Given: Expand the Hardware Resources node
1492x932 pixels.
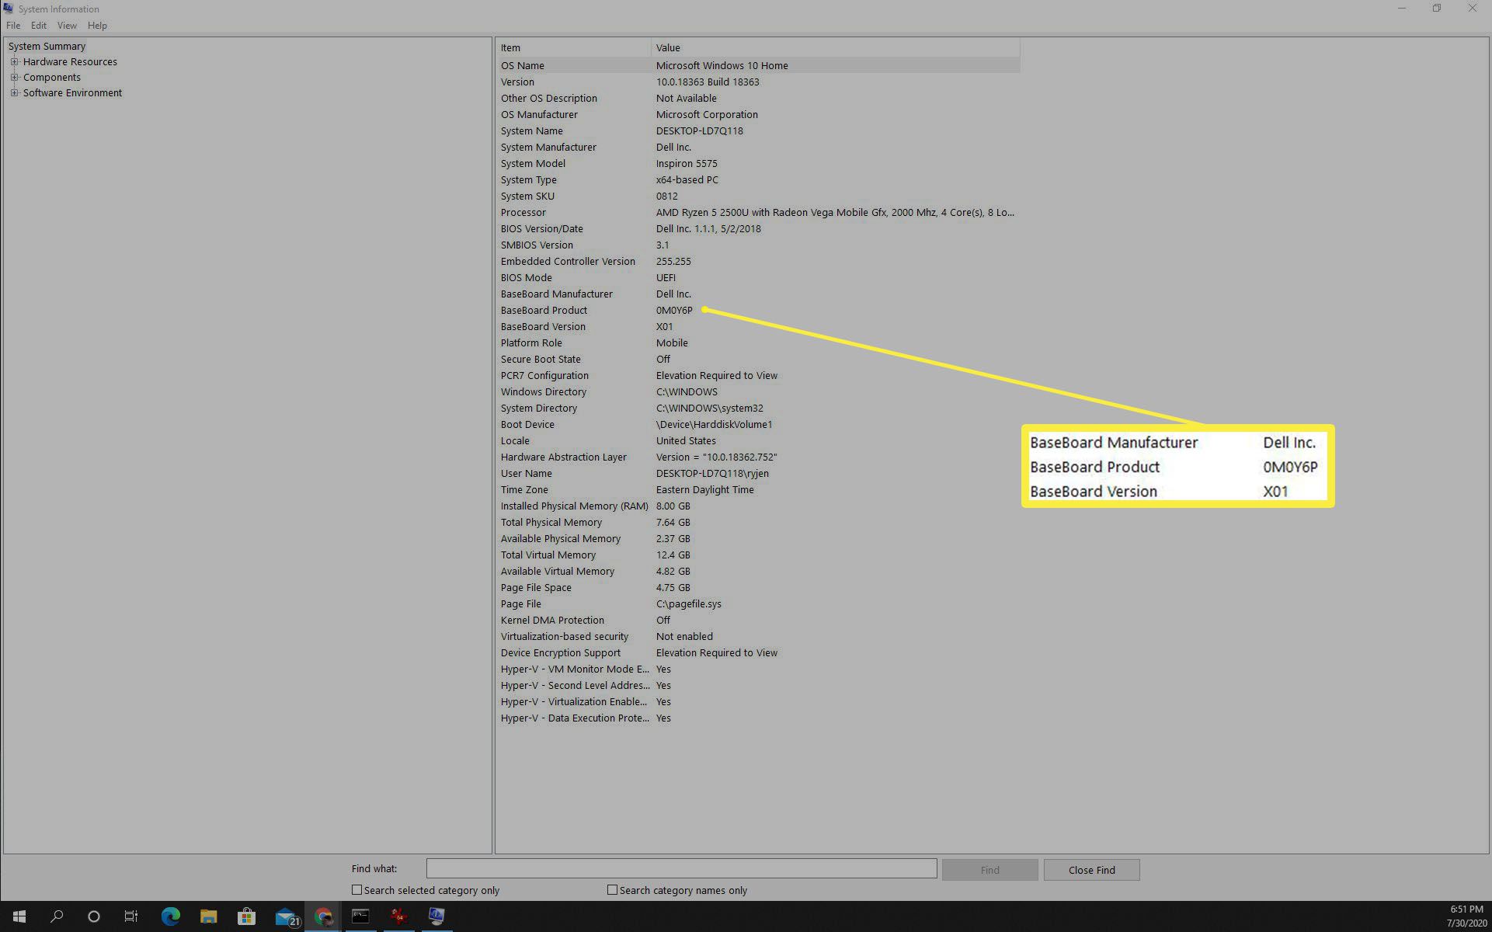Looking at the screenshot, I should click(x=14, y=61).
